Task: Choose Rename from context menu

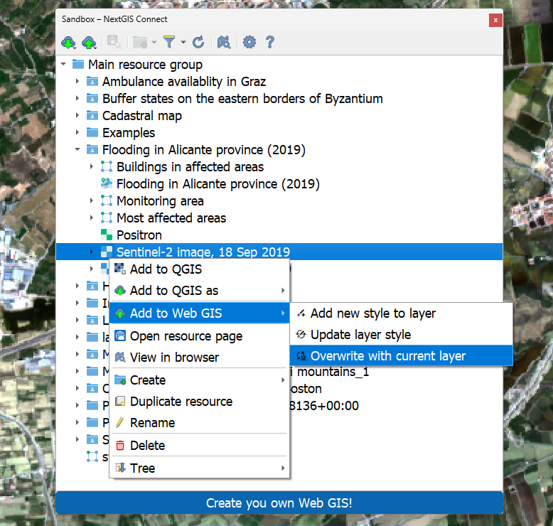Action: (199, 423)
